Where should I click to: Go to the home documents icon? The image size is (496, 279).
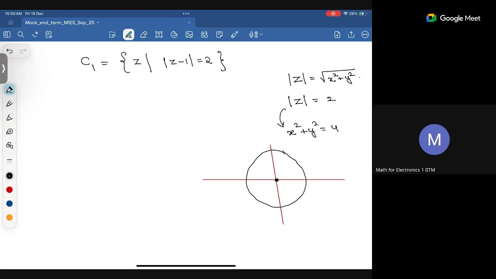(11, 22)
